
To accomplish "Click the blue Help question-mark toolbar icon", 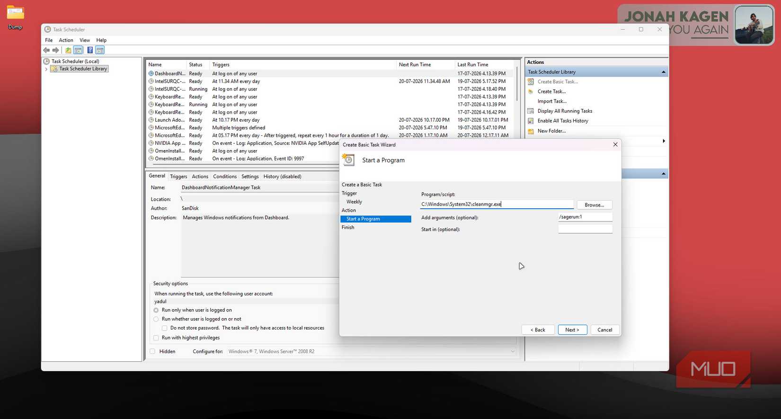I will [90, 50].
